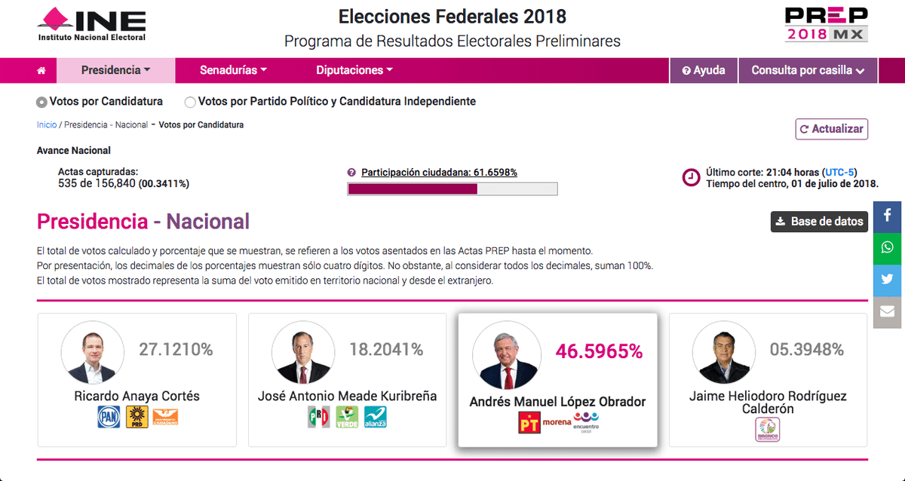Download data via the Base de datos button

point(819,222)
